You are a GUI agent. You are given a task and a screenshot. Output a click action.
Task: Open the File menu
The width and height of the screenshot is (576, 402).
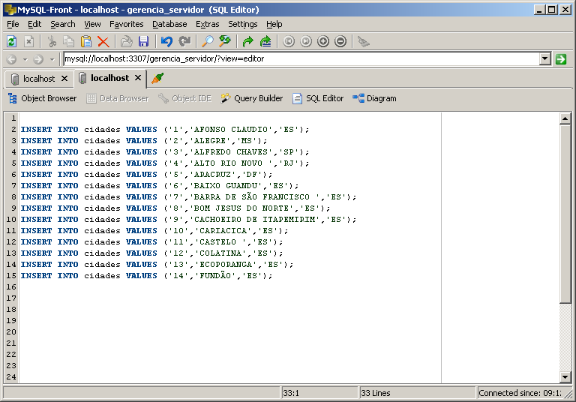pyautogui.click(x=13, y=24)
